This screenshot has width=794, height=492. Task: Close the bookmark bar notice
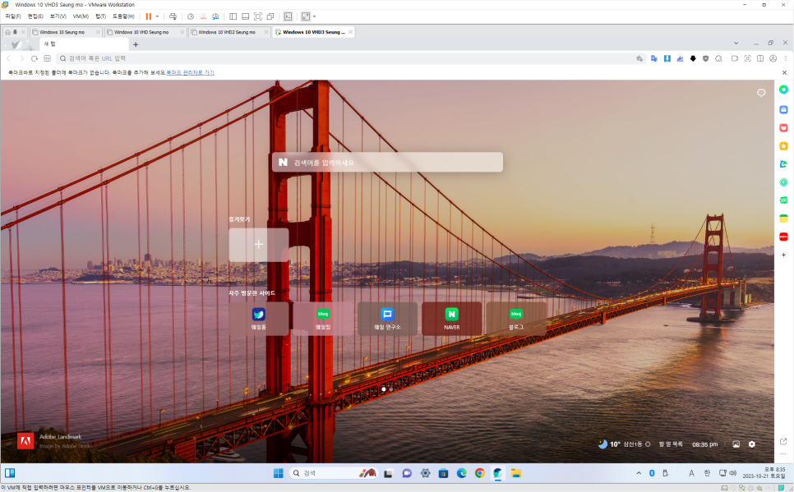click(x=784, y=73)
